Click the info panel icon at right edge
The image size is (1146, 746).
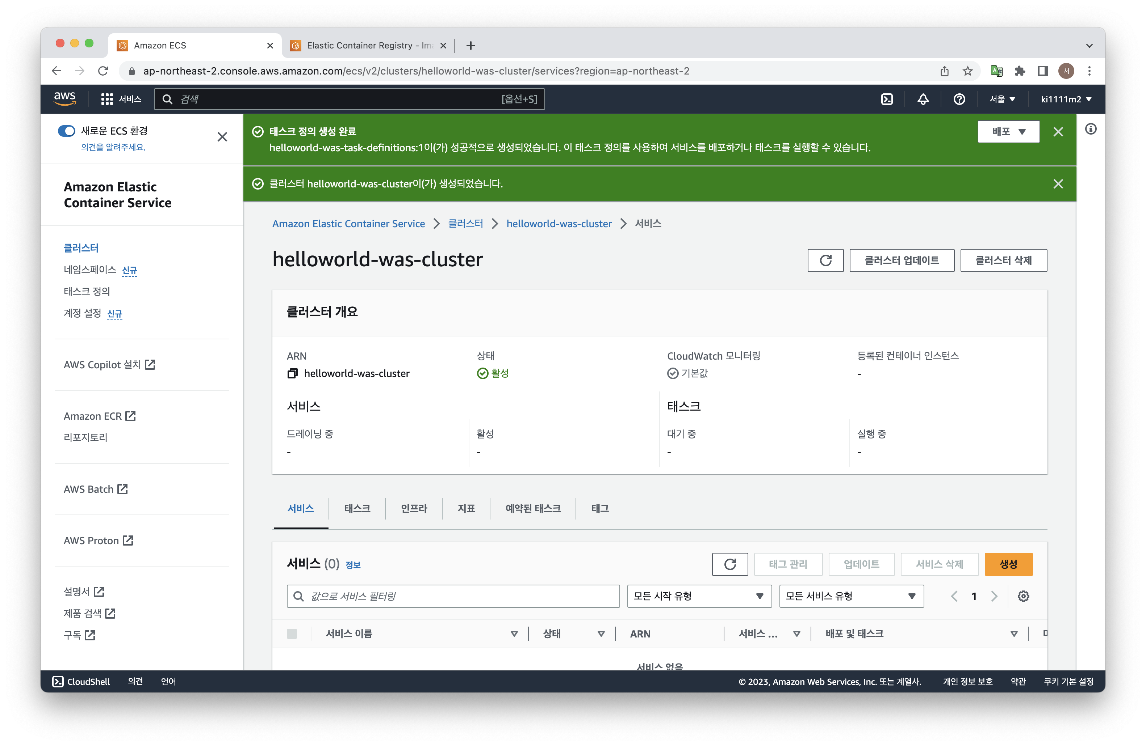click(1091, 129)
